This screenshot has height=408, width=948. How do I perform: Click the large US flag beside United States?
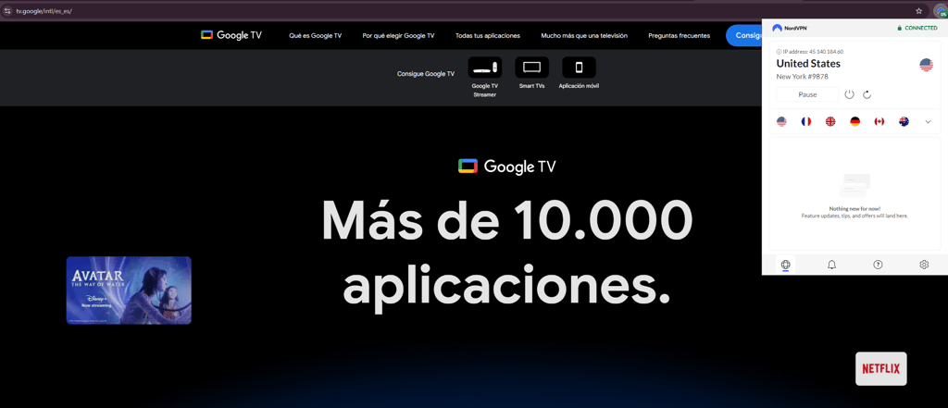coord(926,65)
